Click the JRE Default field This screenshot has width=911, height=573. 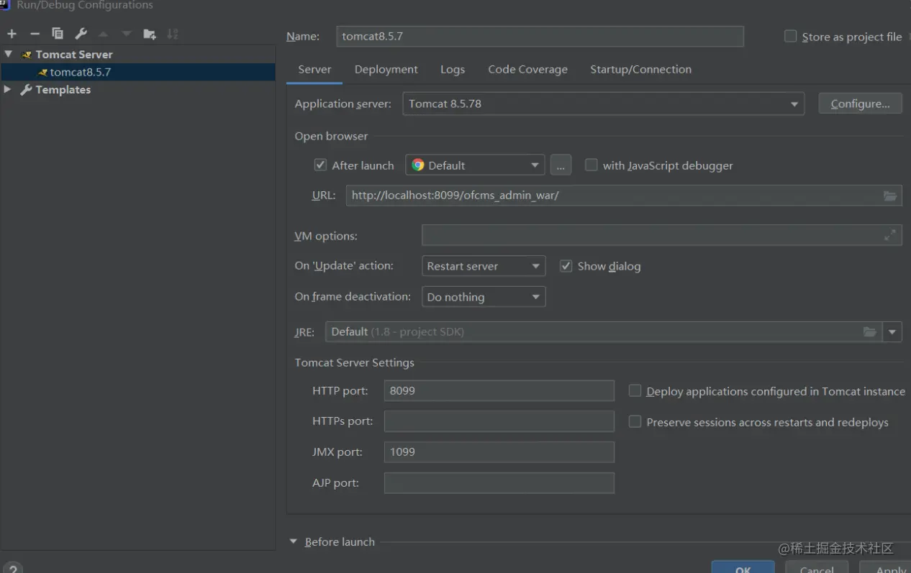tap(604, 331)
